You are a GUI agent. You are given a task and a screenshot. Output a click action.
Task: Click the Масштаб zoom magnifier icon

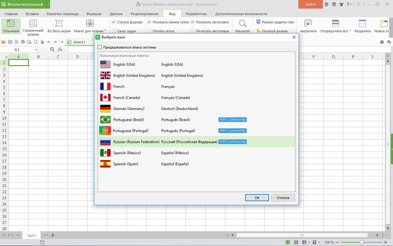(x=242, y=24)
